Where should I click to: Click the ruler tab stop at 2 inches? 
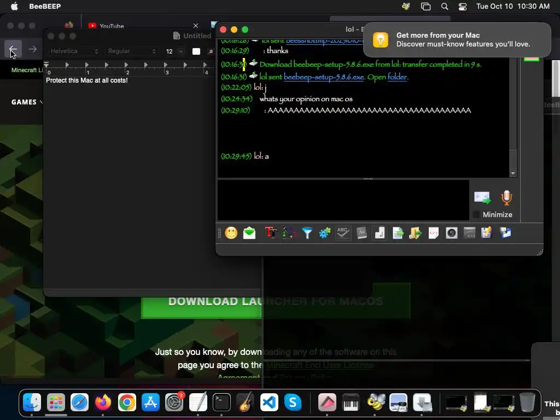coord(126,65)
